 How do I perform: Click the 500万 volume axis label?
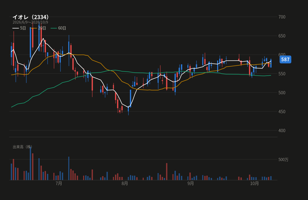(283, 159)
